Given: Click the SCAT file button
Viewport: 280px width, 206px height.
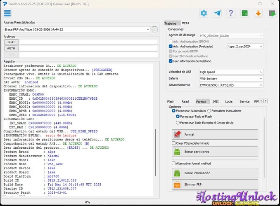Looking at the screenshot, I should tap(11, 42).
